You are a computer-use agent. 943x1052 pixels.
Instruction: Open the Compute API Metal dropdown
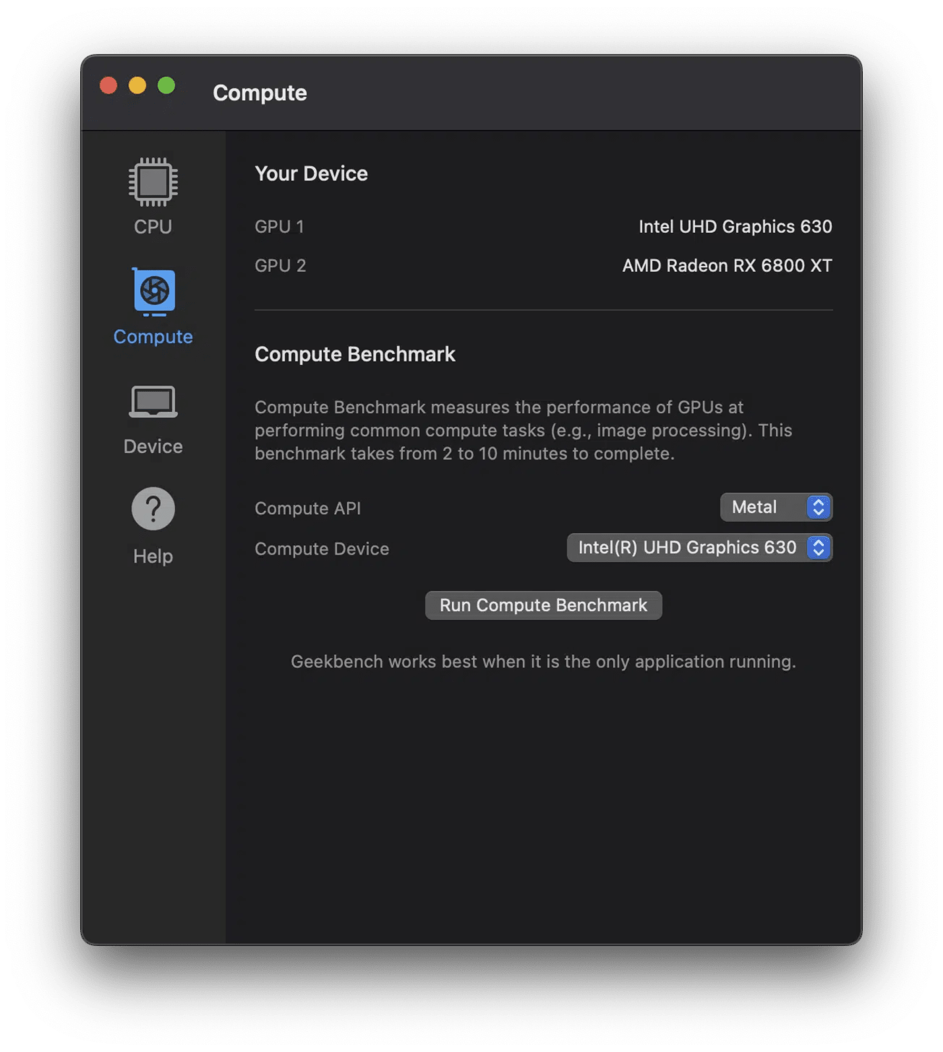click(x=776, y=507)
